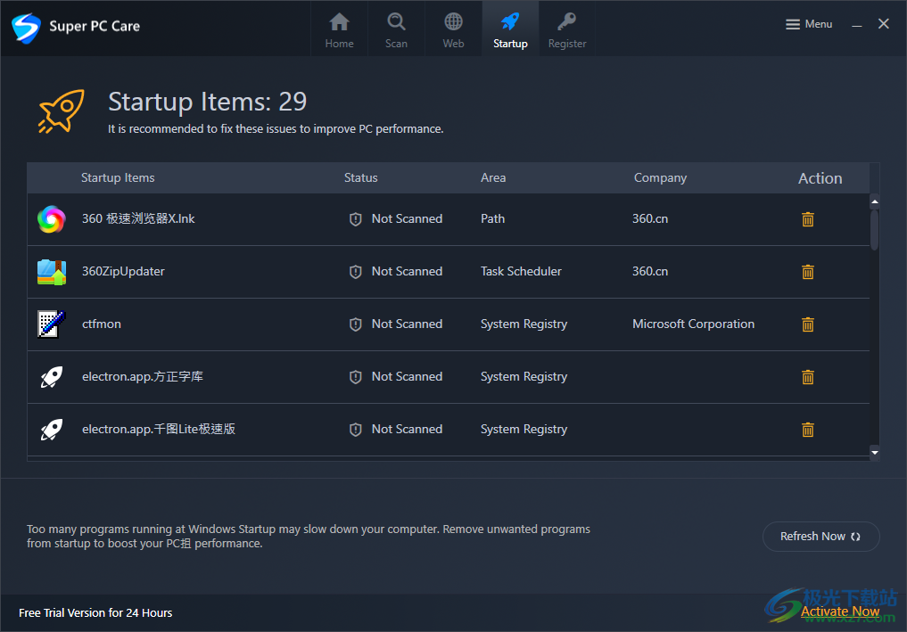Click the orange rocket Startup Items icon
Screen dimensions: 907x632
pos(62,111)
